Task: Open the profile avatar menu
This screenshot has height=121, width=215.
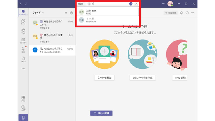Action: click(x=170, y=4)
